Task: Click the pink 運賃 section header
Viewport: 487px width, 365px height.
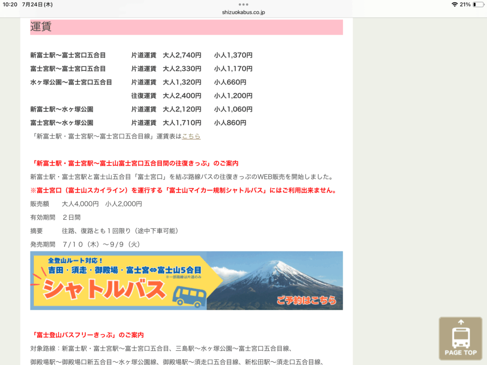Action: tap(186, 27)
